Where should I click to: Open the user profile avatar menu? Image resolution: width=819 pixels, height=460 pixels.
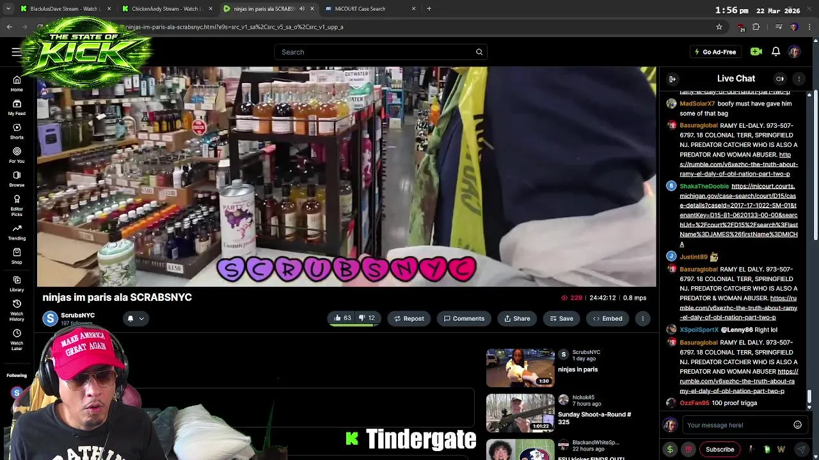tap(794, 52)
